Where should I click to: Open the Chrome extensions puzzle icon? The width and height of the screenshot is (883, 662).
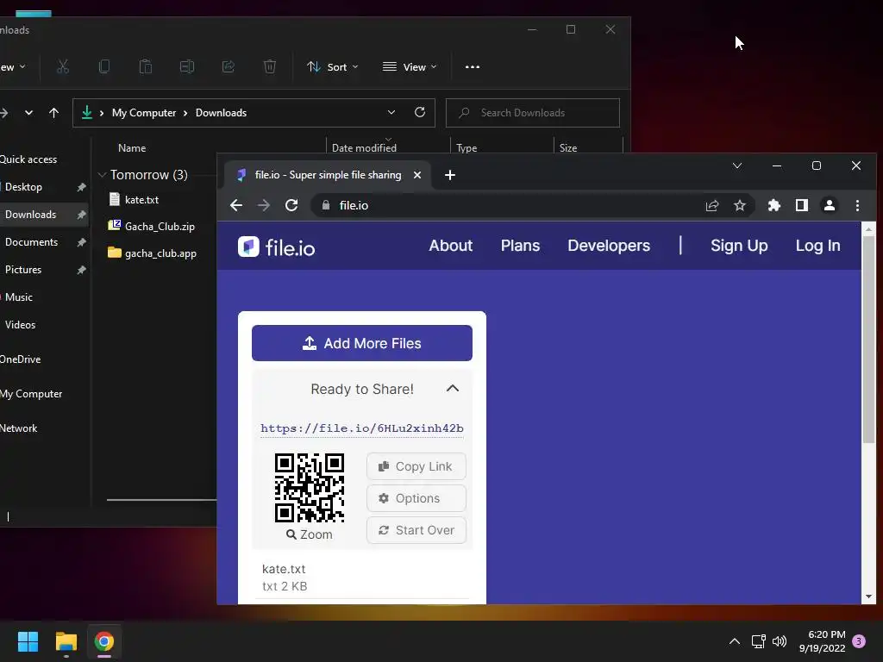[774, 205]
